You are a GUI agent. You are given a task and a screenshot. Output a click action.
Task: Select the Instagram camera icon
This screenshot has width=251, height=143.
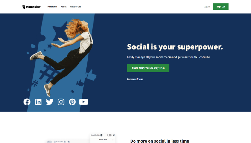coord(61,102)
